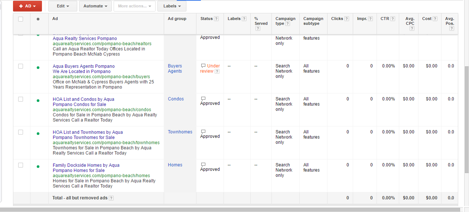This screenshot has width=469, height=212.
Task: Click the help icon beside CTR header
Action: pyautogui.click(x=393, y=19)
